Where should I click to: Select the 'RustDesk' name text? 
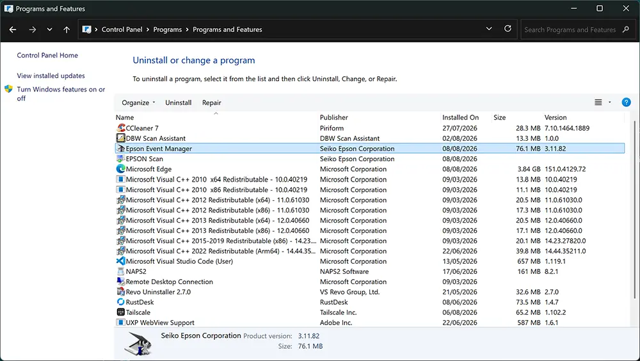coord(140,301)
